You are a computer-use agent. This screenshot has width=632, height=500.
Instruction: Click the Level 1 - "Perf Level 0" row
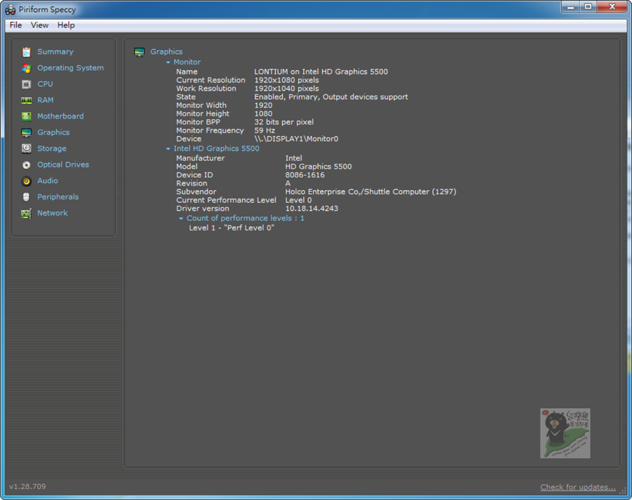232,228
